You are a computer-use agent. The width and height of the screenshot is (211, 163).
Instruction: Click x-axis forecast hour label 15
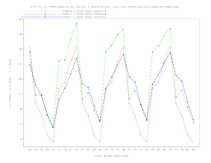(59, 150)
